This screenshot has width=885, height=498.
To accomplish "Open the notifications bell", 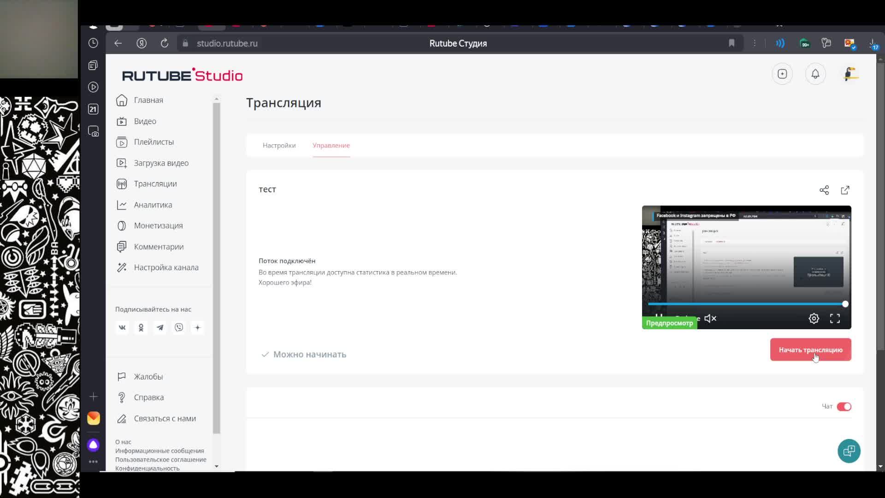I will coord(815,74).
